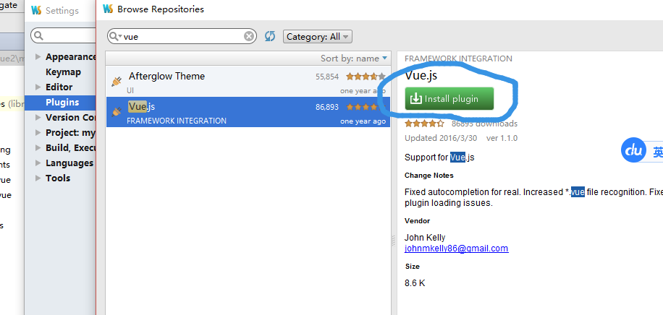Select Plugins in the settings tree
This screenshot has width=663, height=315.
pyautogui.click(x=61, y=102)
